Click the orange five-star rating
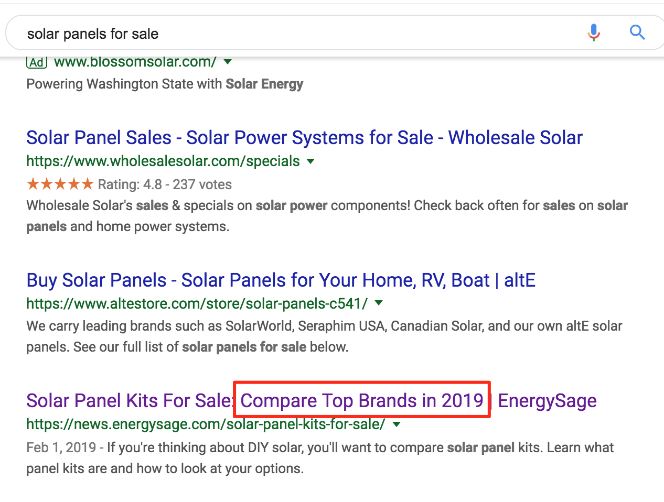 click(60, 184)
